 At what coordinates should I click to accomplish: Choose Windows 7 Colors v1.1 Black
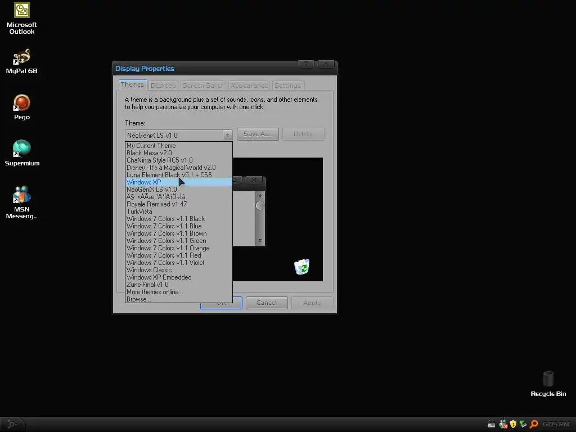click(x=178, y=219)
